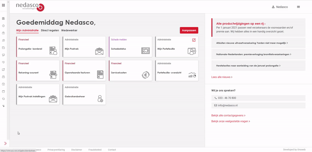
Task: Open the Mijn Postvak instellingen envelope icon
Action: pyautogui.click(x=53, y=99)
